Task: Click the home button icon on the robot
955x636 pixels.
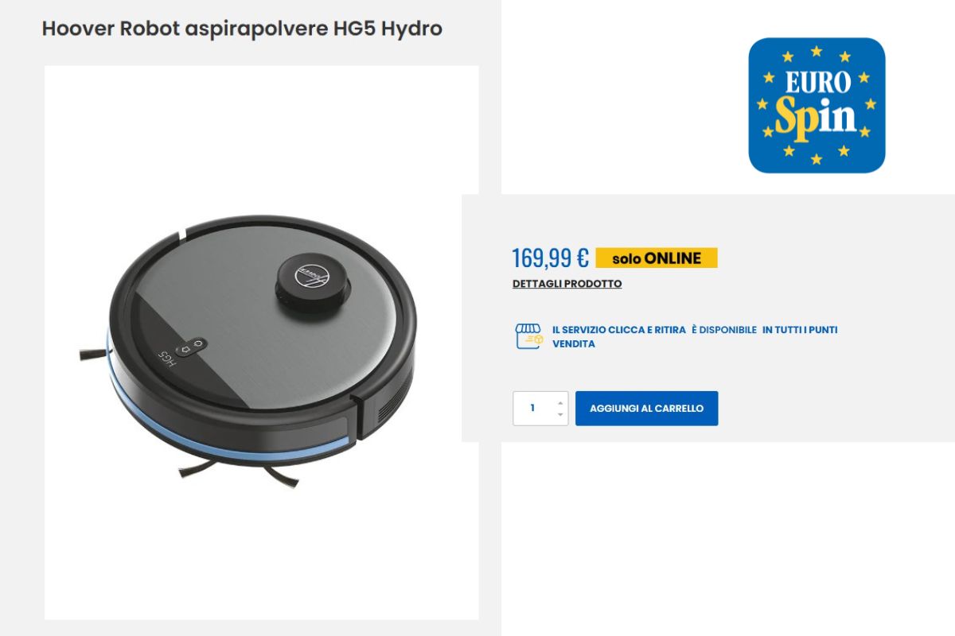Action: (x=185, y=348)
